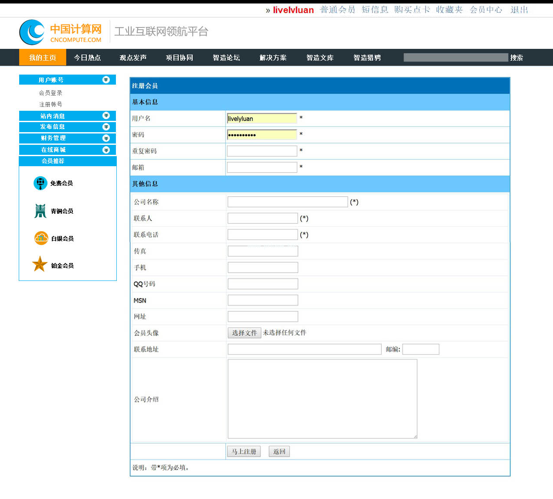Click the 退出 logout link
The height and width of the screenshot is (499, 553).
(519, 10)
